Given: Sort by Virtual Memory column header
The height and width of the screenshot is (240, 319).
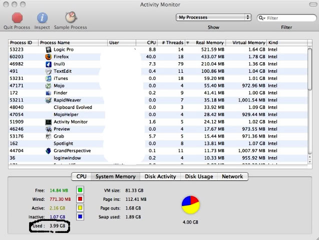Looking at the screenshot, I should click(x=246, y=43).
